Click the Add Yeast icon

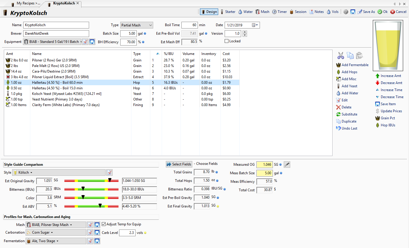[339, 86]
